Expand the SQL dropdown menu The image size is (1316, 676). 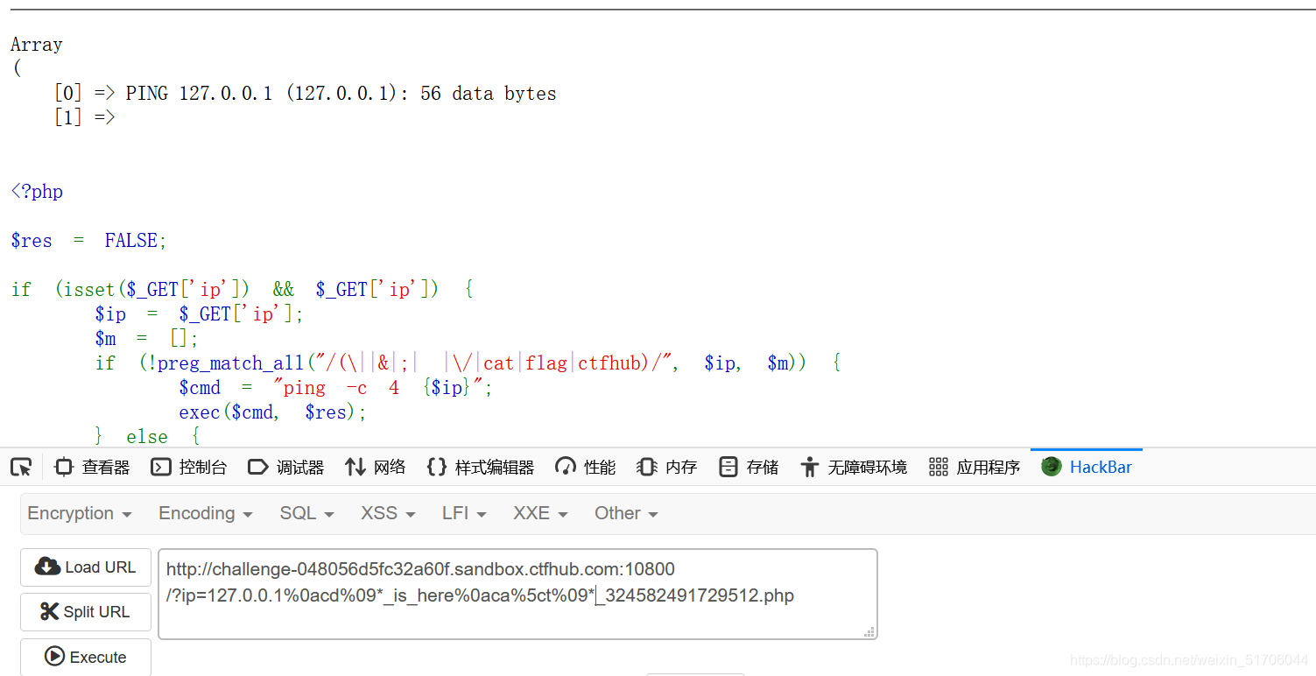point(306,514)
